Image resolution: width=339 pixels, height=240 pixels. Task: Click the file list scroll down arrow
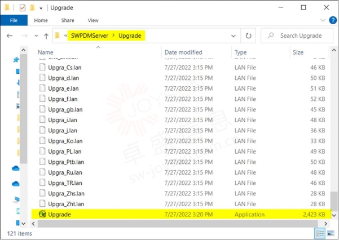334,215
